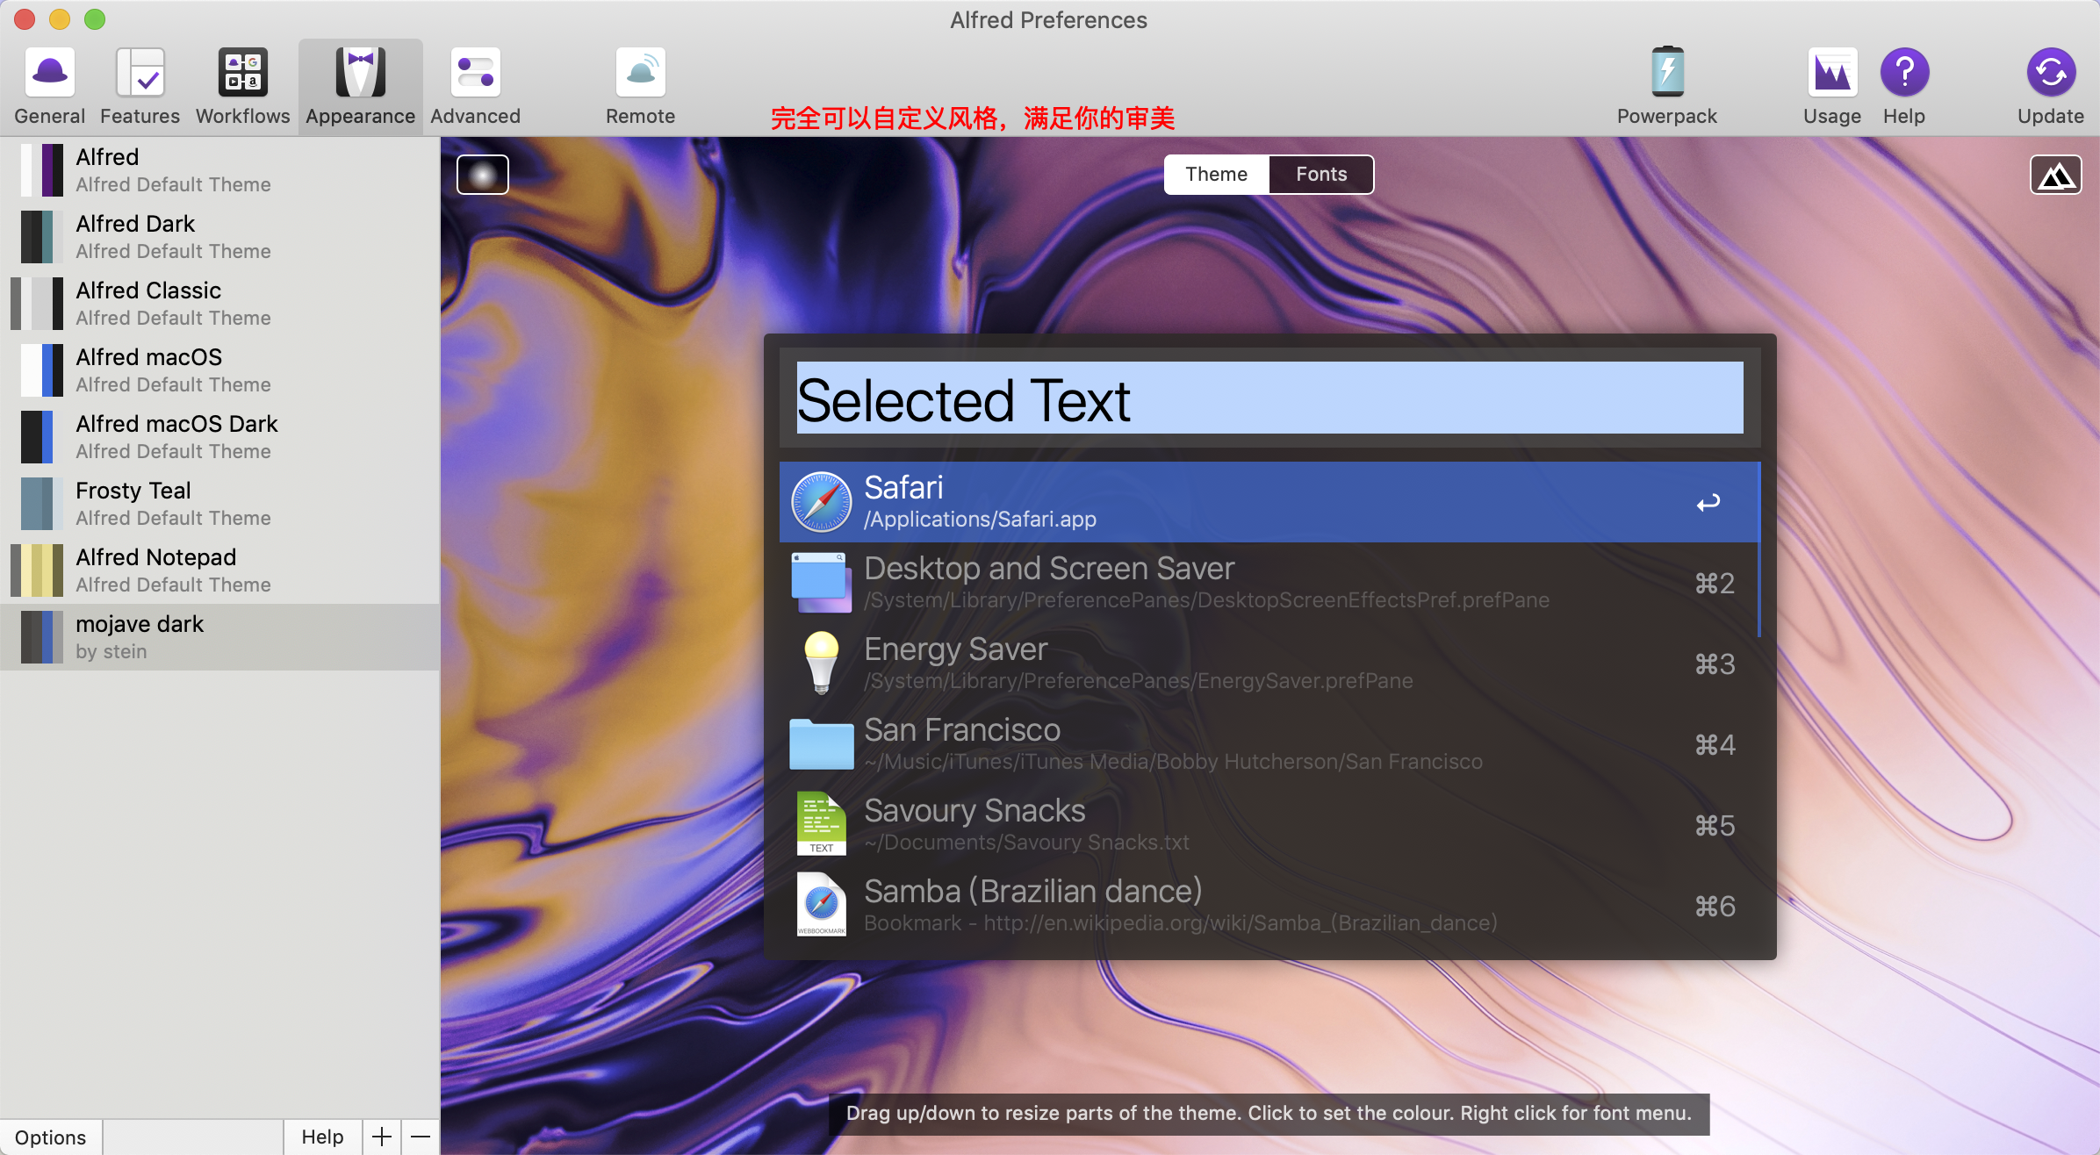Open the Options menu button
This screenshot has width=2100, height=1155.
click(x=51, y=1137)
